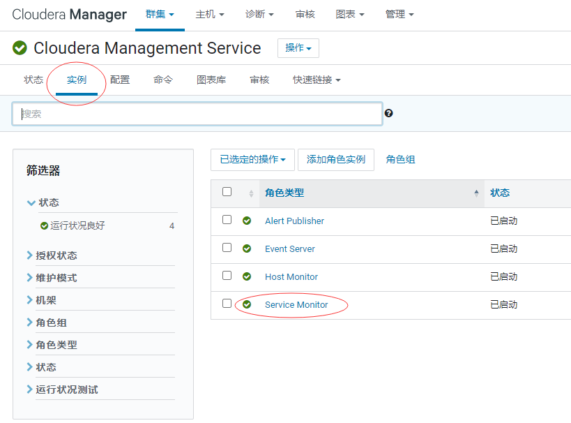The image size is (571, 423).
Task: Switch to the 命令 tab
Action: (163, 80)
